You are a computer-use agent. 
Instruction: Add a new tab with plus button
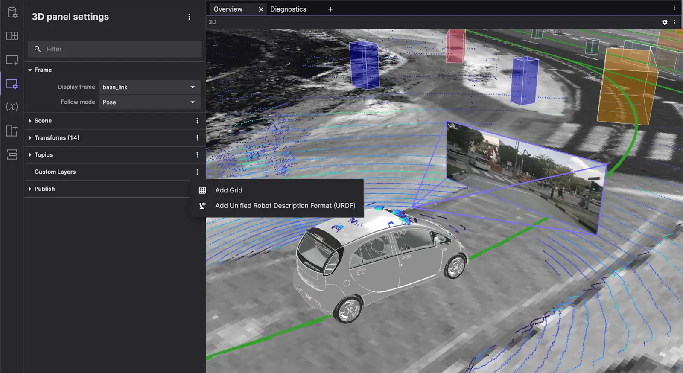tap(330, 9)
